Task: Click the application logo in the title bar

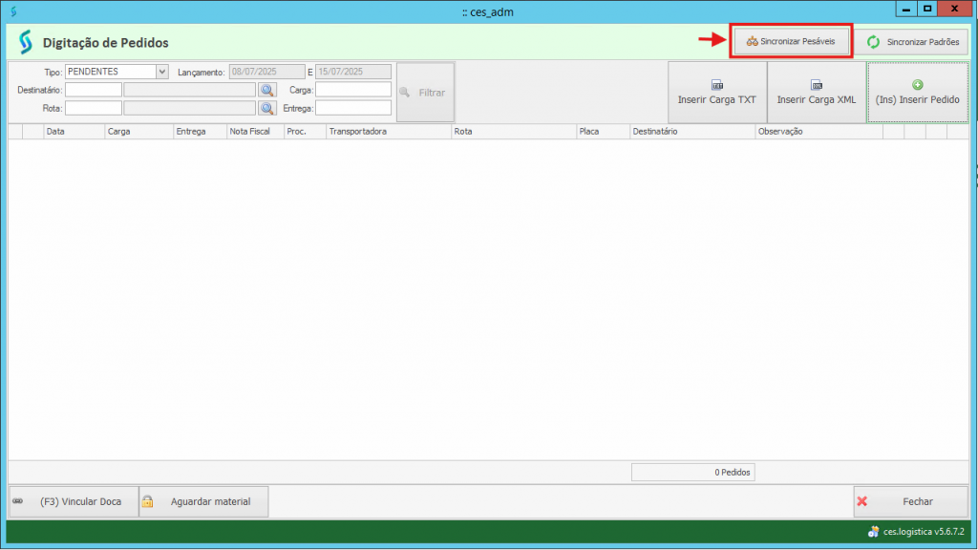Action: point(13,11)
